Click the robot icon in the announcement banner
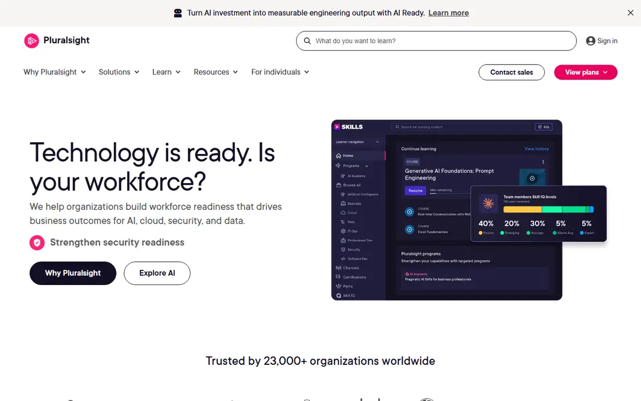Screen dimensions: 641x401 [x=178, y=13]
